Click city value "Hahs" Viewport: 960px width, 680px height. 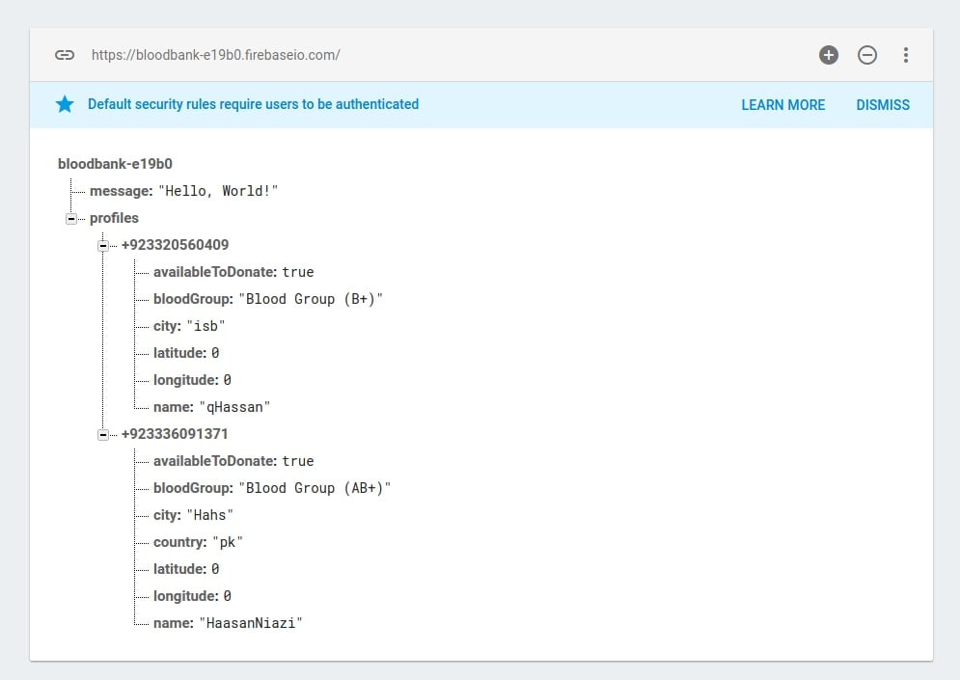click(x=210, y=515)
